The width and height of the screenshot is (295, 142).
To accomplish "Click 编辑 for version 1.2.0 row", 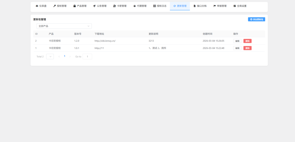I will 237,41.
